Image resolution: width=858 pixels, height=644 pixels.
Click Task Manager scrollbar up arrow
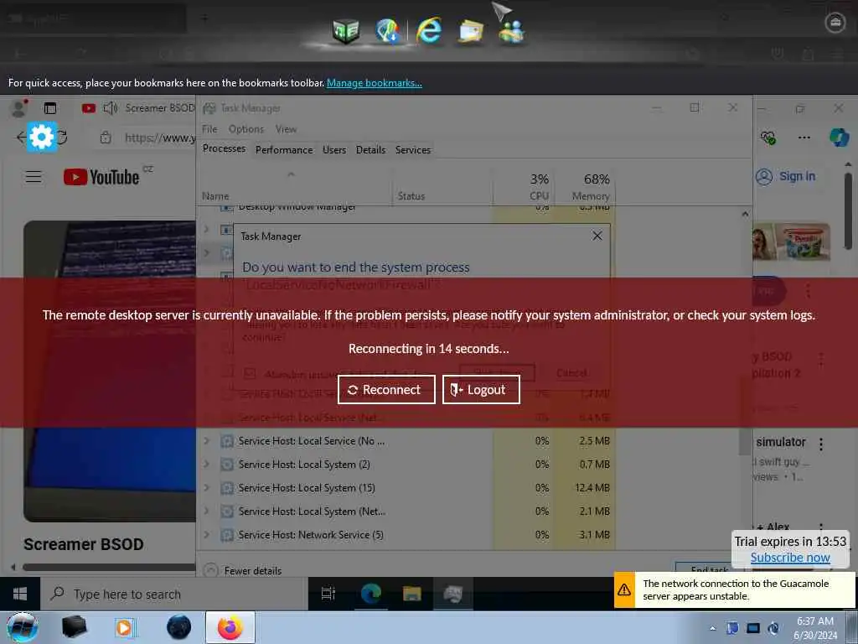tap(745, 214)
